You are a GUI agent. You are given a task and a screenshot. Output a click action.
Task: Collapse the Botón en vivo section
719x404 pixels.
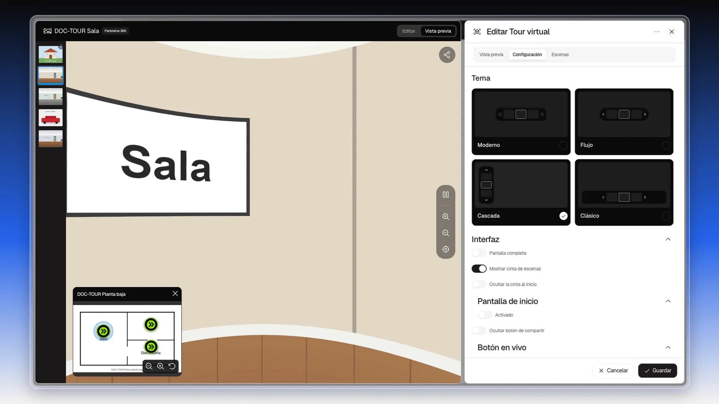coord(668,348)
